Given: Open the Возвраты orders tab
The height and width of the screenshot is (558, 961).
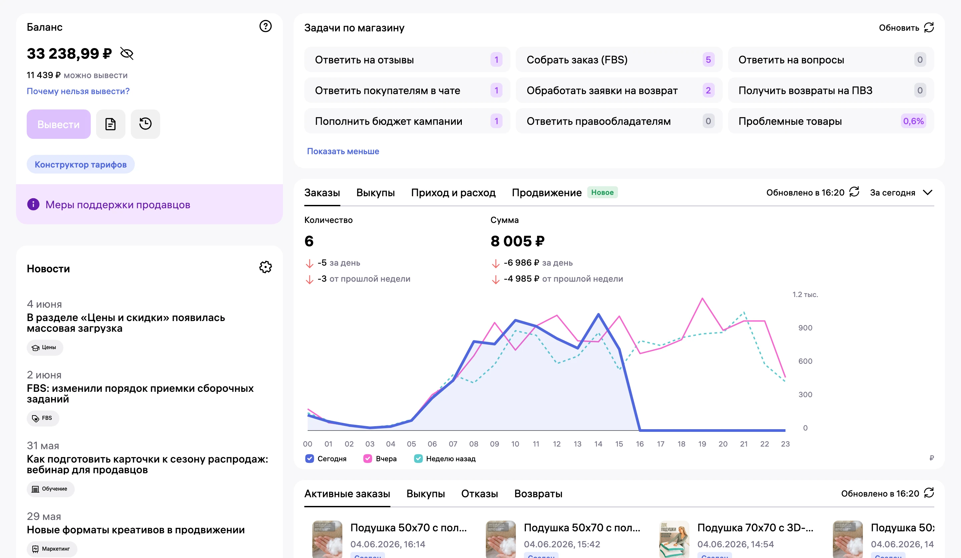Looking at the screenshot, I should point(538,494).
